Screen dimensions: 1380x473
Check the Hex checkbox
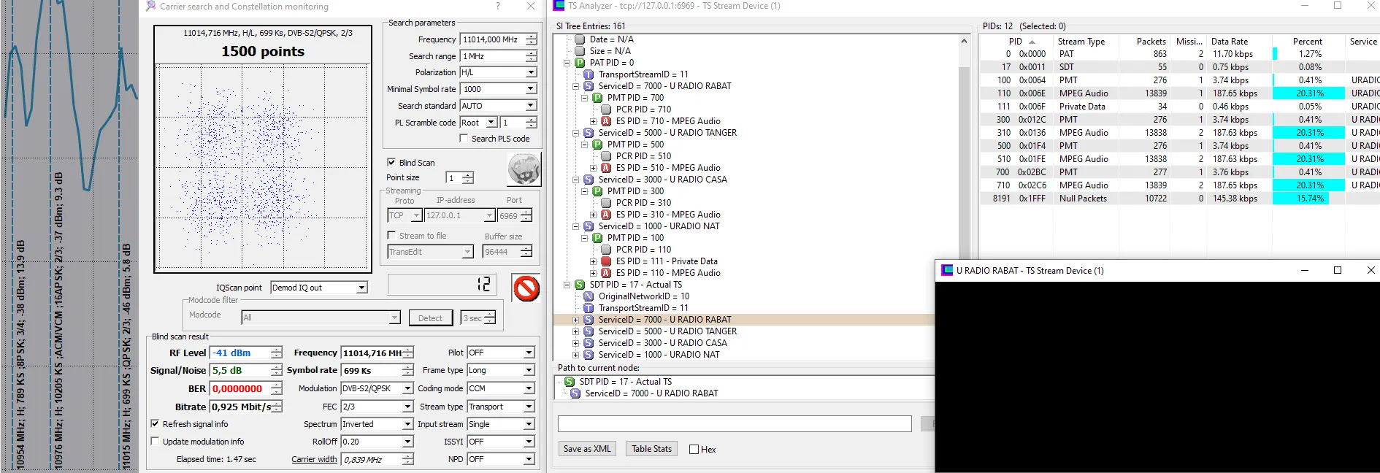[694, 450]
